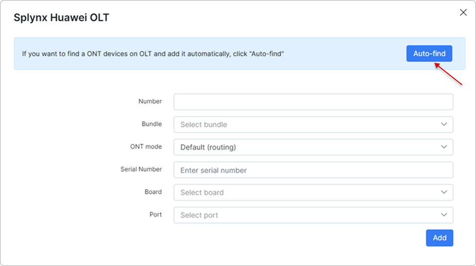Click the Port label
The height and width of the screenshot is (266, 476).
tap(156, 215)
